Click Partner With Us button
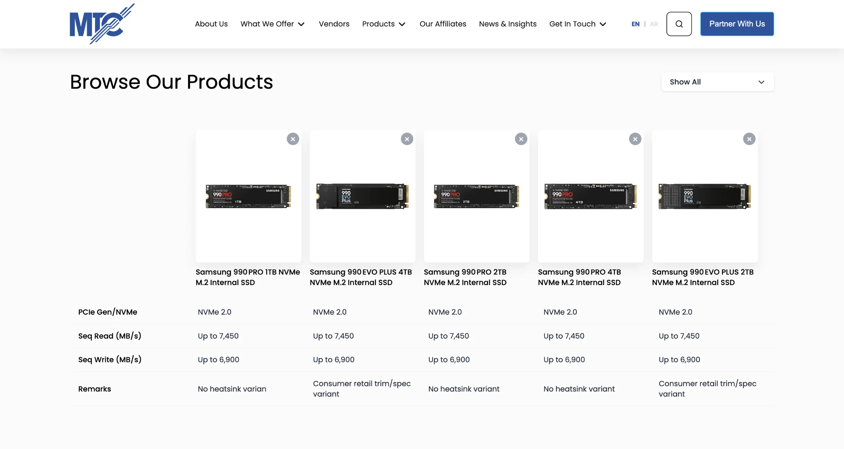This screenshot has height=449, width=844. 737,24
